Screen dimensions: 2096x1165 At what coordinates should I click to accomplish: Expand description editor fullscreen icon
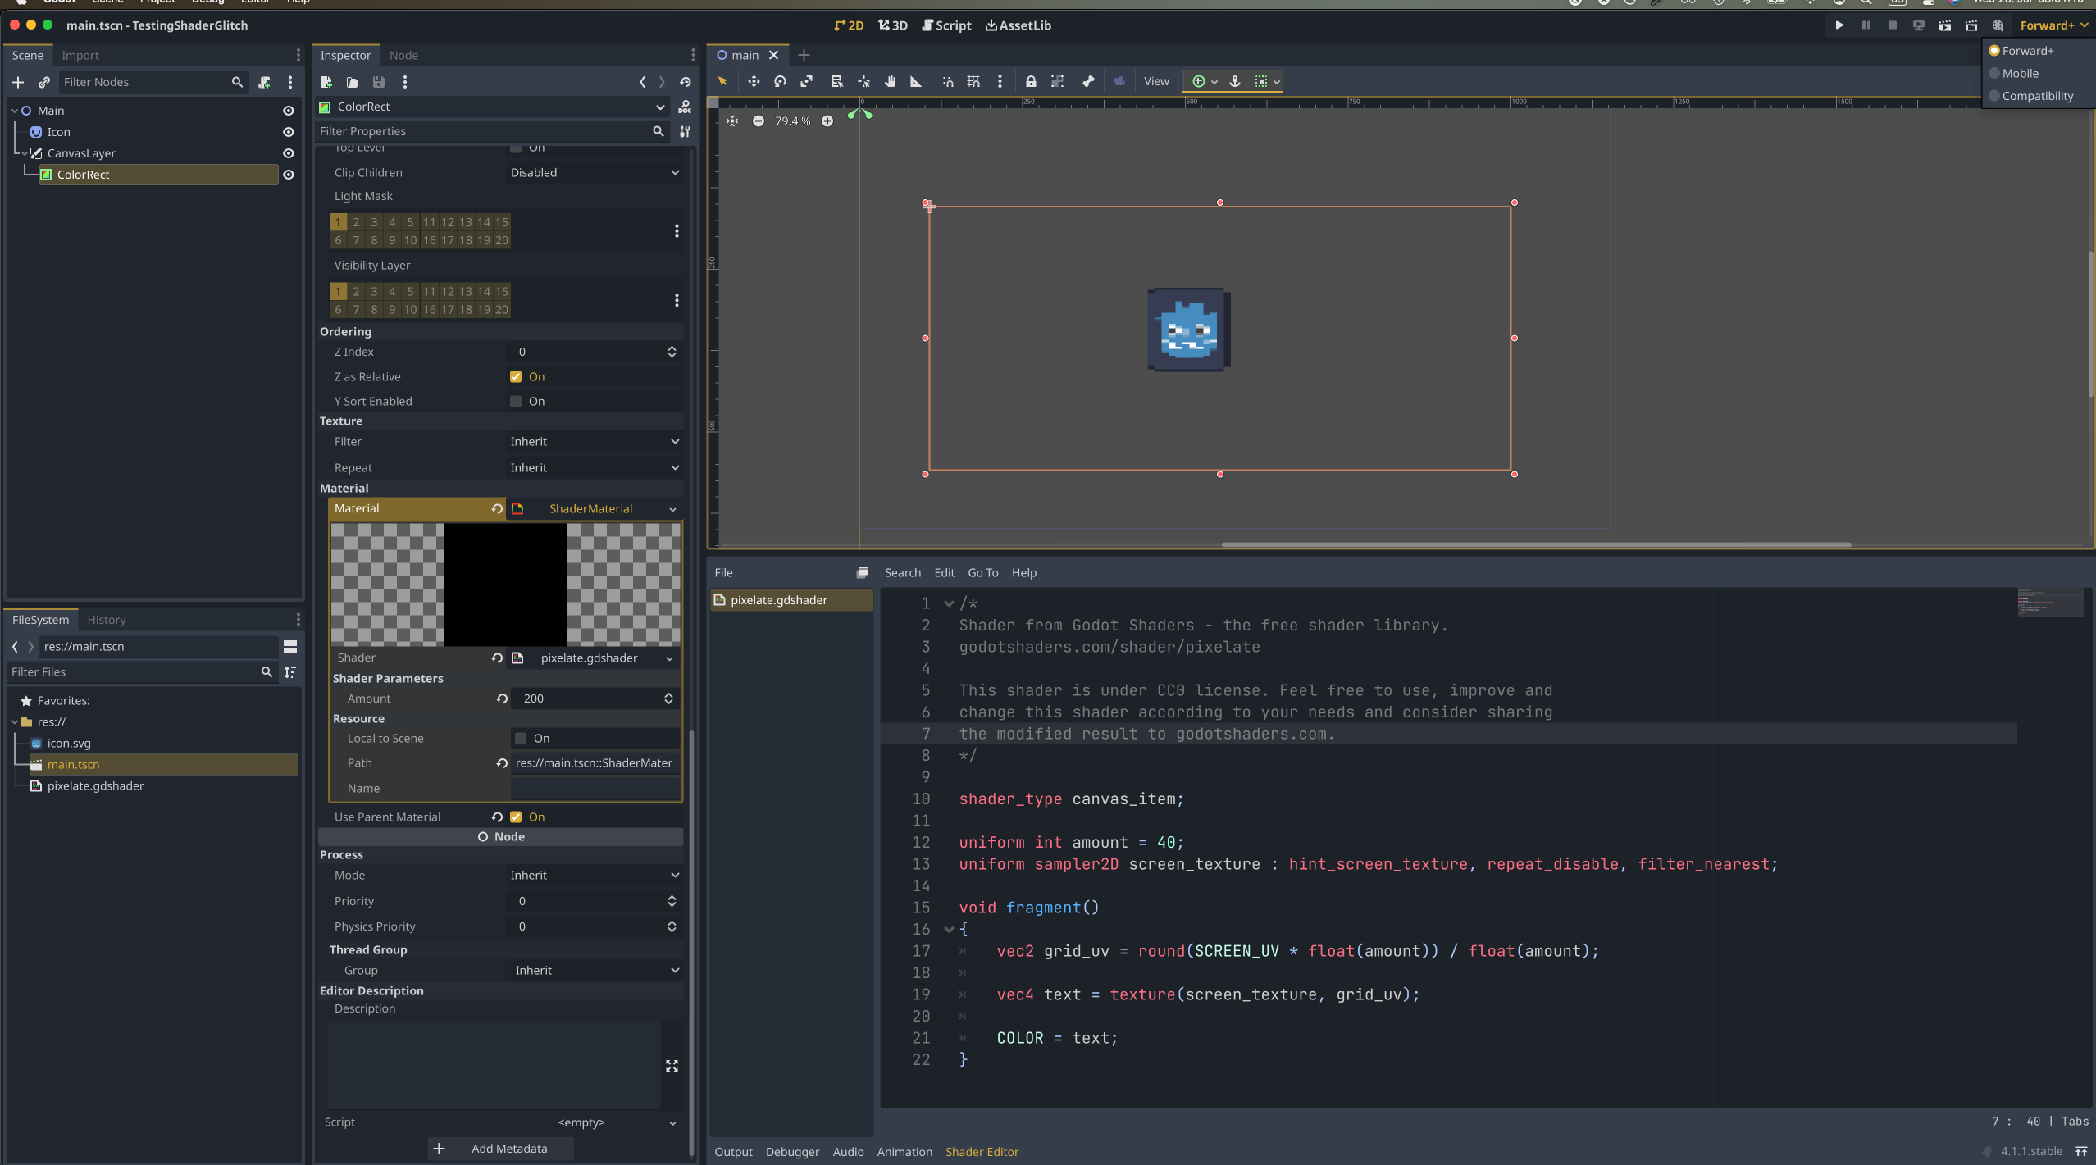tap(672, 1065)
